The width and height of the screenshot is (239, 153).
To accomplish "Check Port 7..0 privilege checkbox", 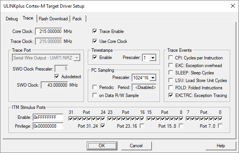I will 221,126.
